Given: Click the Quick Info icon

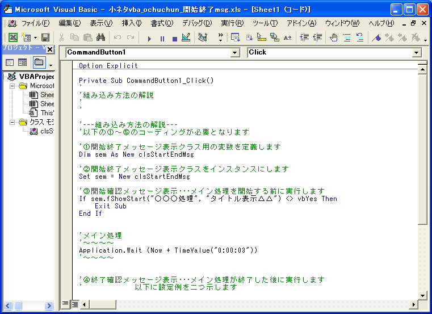Looking at the screenshot, I should [x=262, y=37].
